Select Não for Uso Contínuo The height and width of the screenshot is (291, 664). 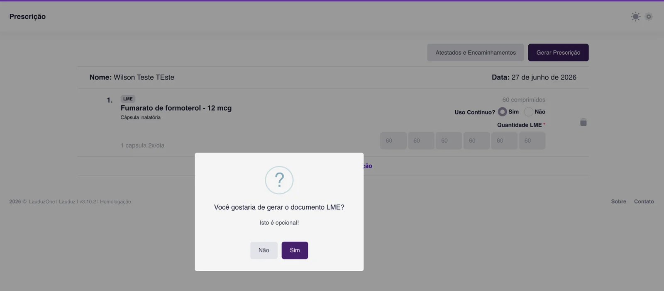click(528, 112)
